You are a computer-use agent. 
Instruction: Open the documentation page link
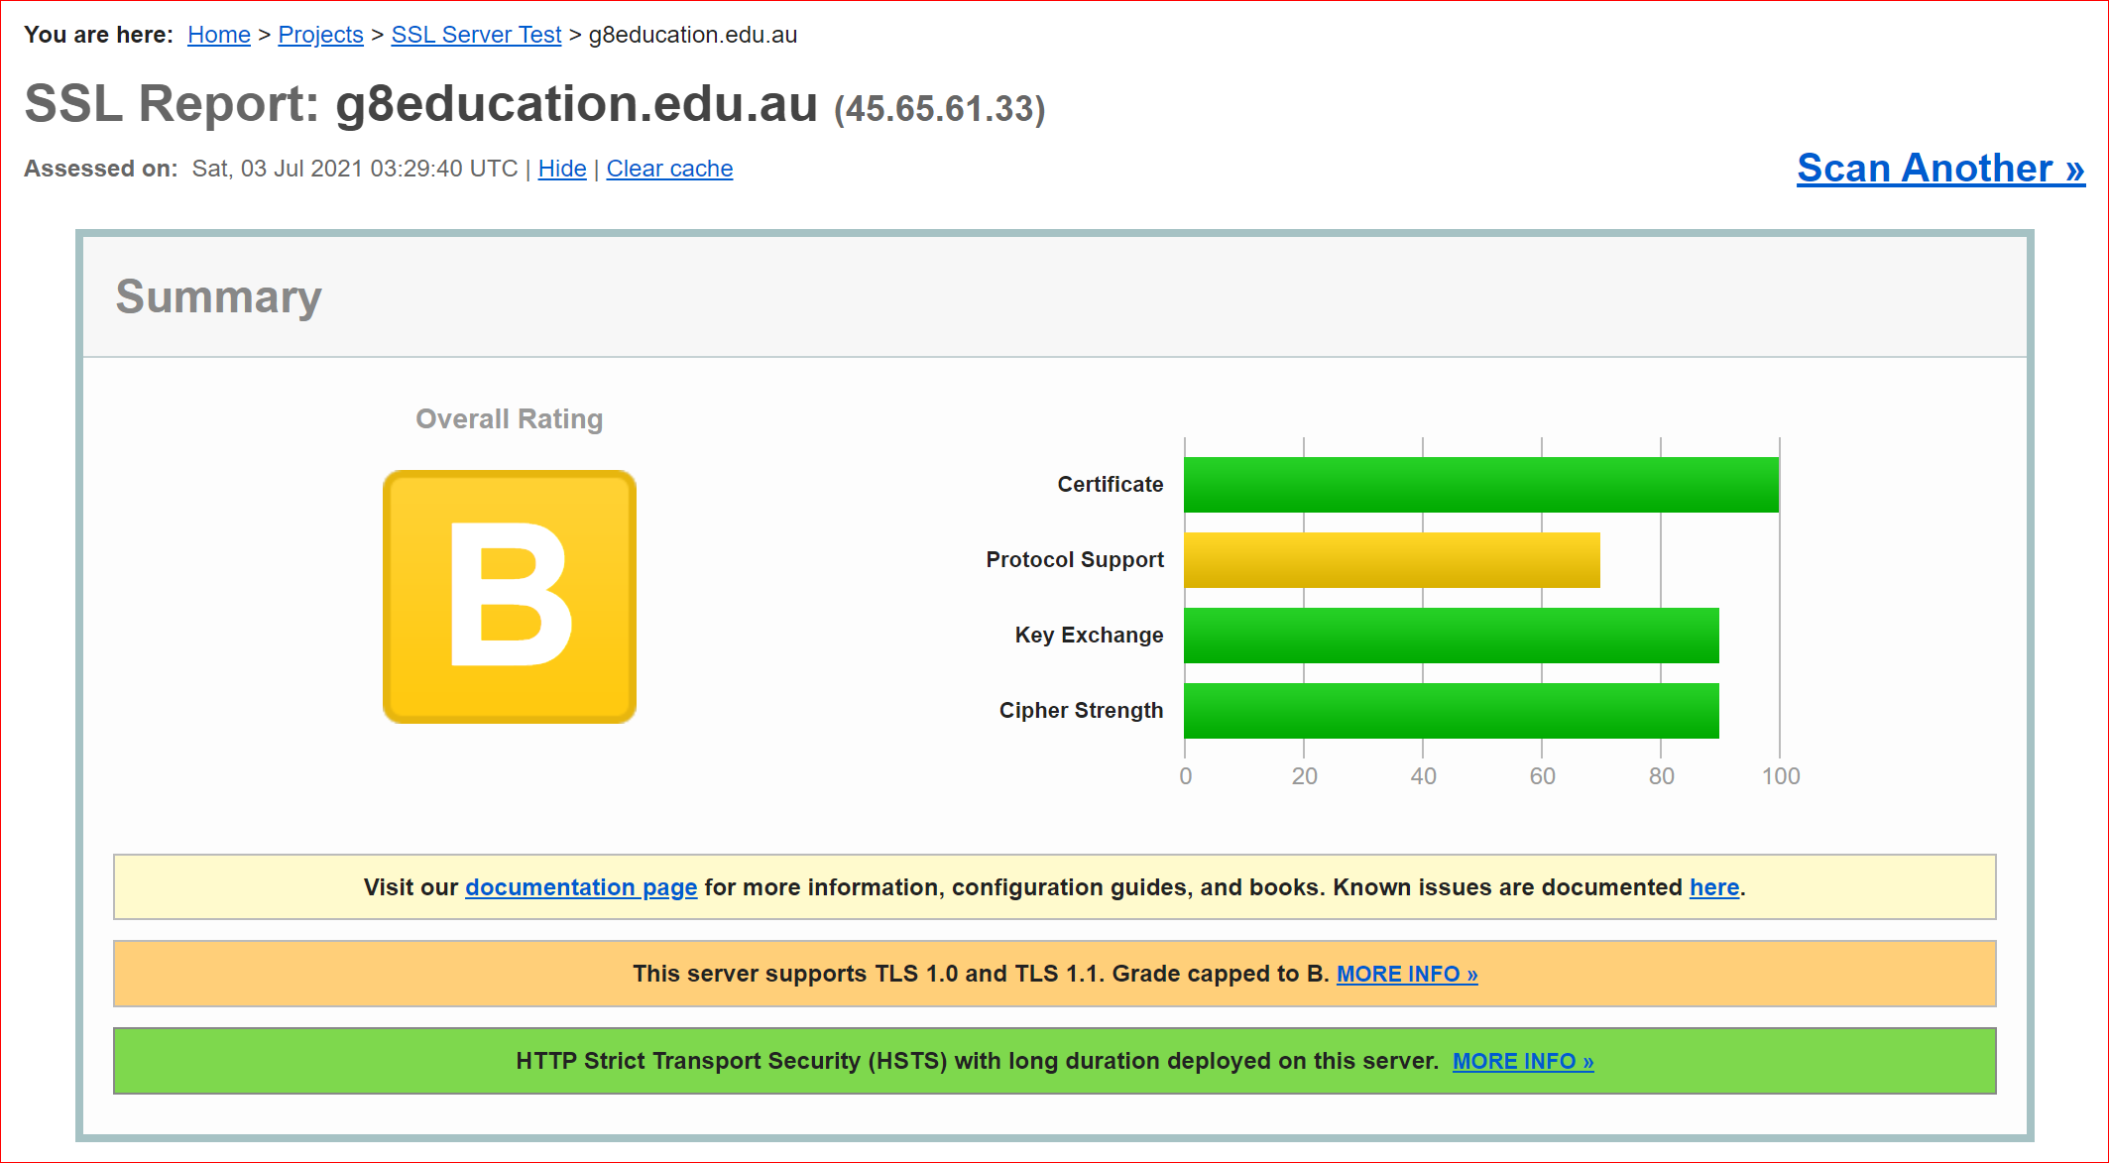click(581, 887)
